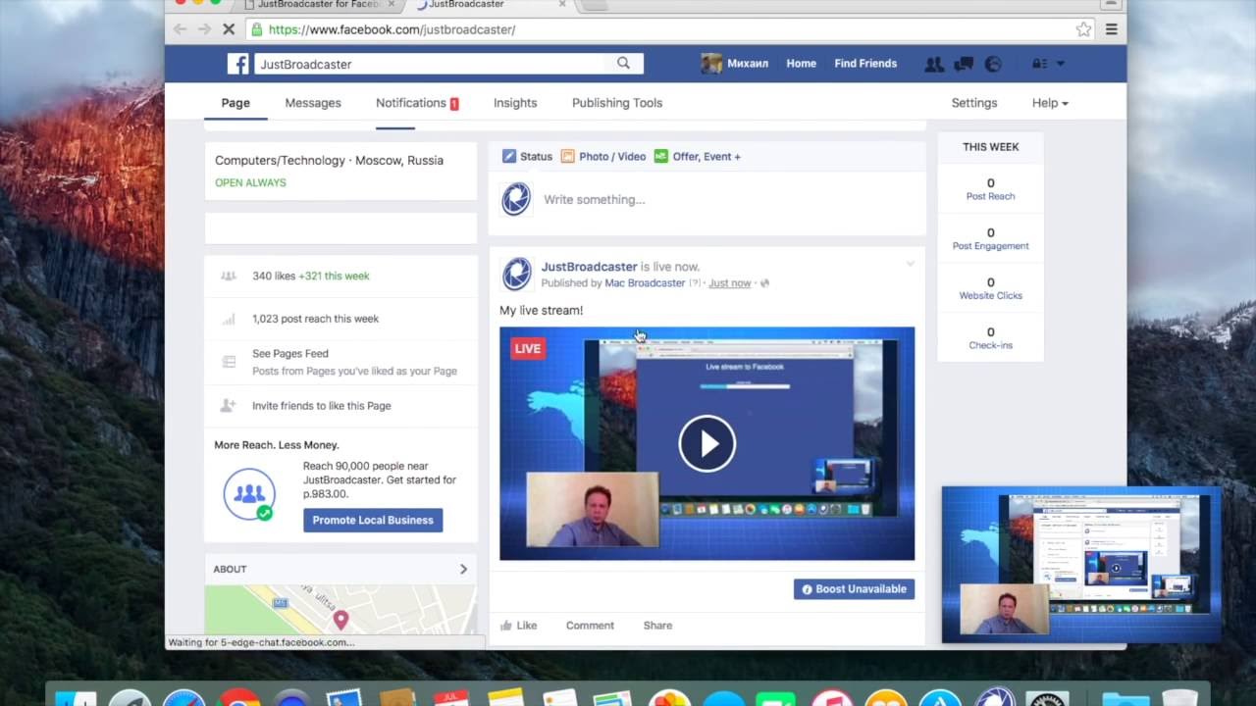Click the Facebook search field
1256x706 pixels.
coord(432,64)
